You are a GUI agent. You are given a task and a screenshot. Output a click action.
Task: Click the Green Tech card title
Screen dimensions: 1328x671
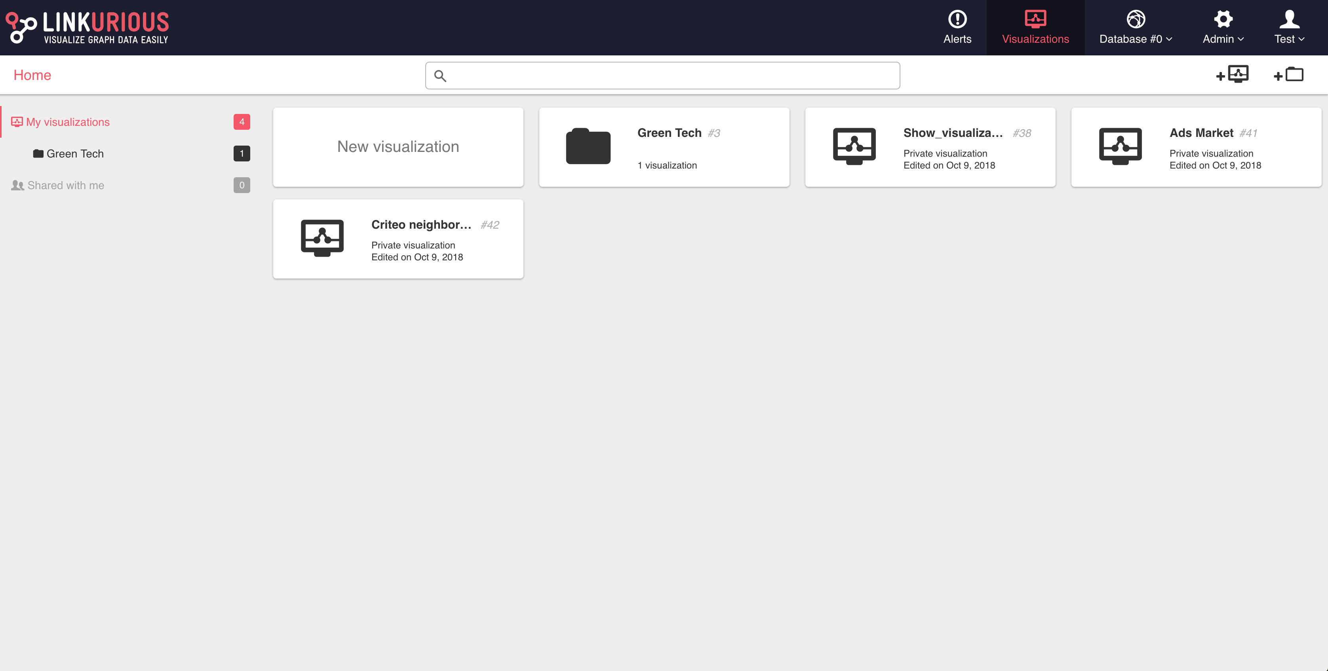669,133
